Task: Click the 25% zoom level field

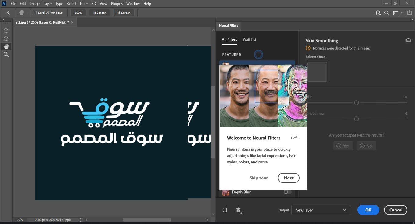Action: click(20, 220)
